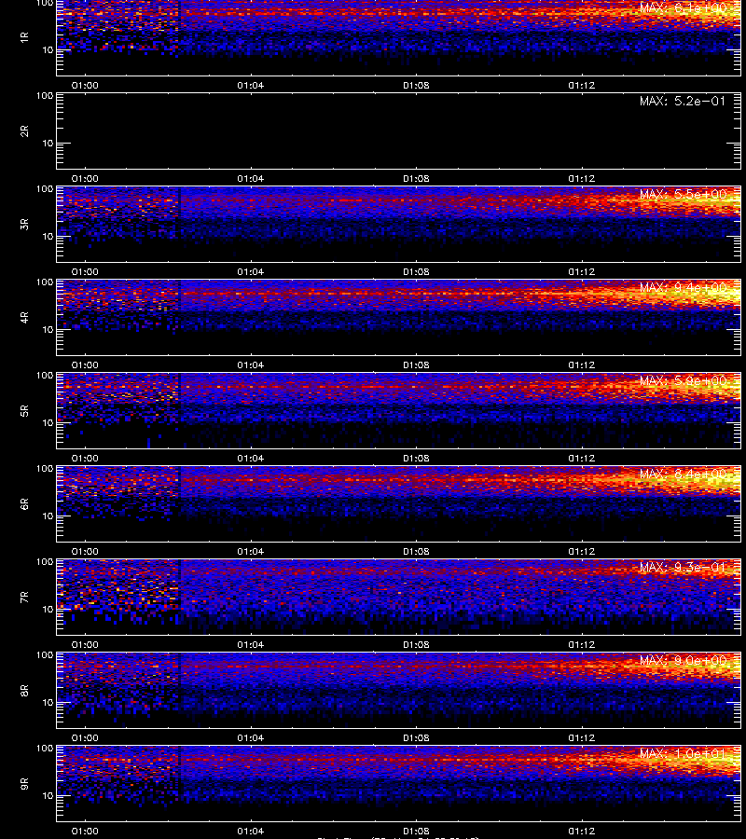The image size is (746, 839).
Task: Click the 01:00 time tick below panel 9R
Action: click(x=85, y=832)
